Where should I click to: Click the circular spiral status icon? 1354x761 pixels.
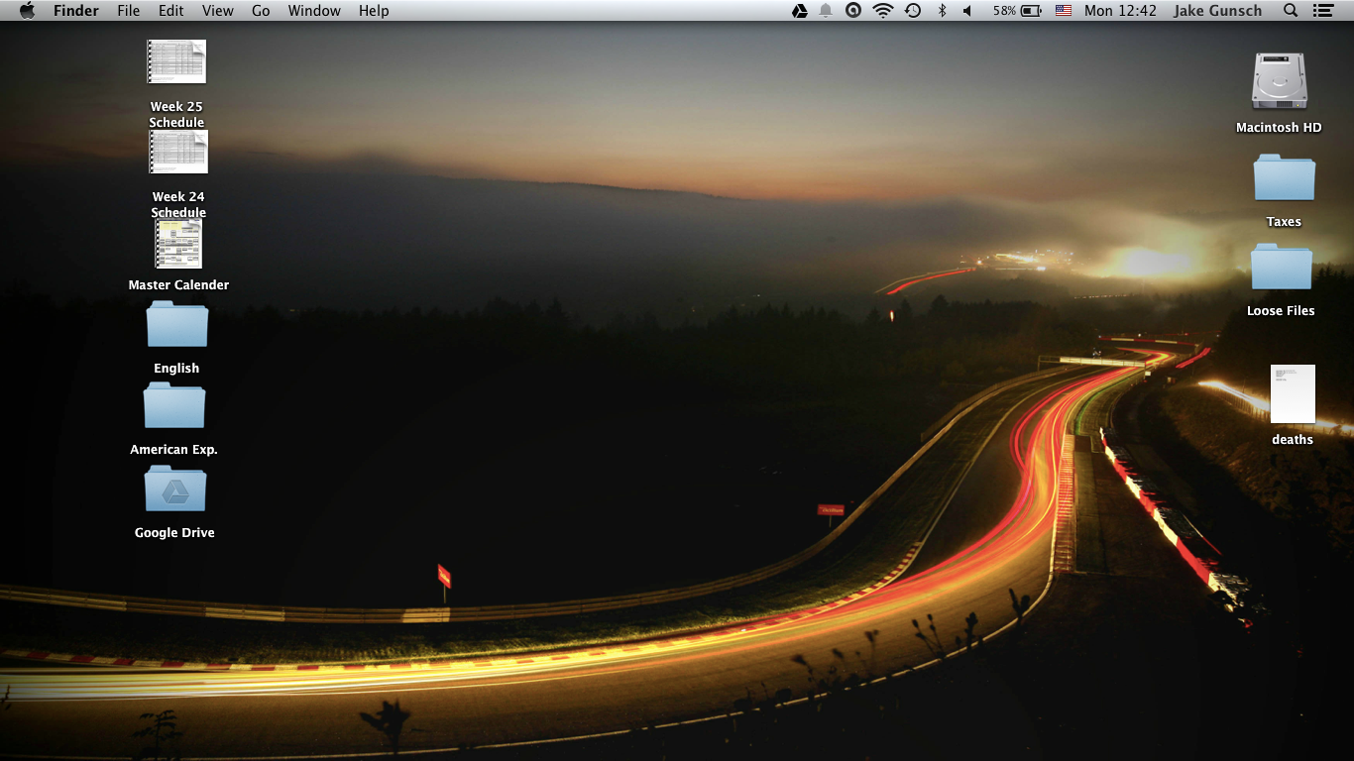tap(853, 11)
